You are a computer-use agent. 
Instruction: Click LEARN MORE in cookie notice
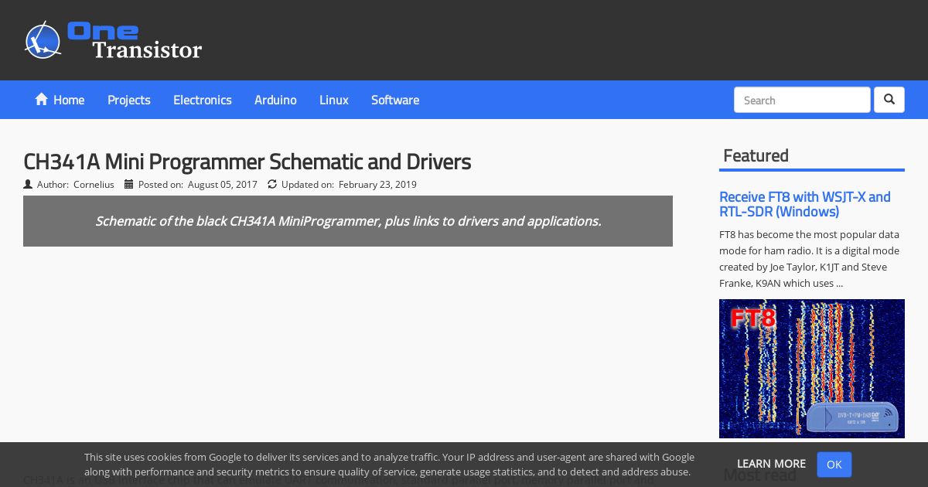pyautogui.click(x=771, y=464)
